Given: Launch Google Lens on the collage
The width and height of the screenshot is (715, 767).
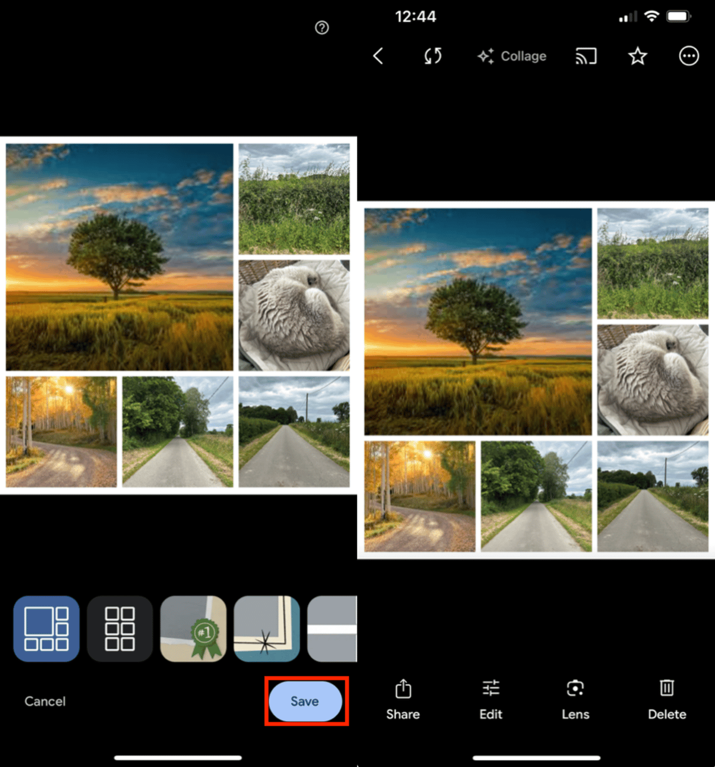Looking at the screenshot, I should (x=575, y=699).
